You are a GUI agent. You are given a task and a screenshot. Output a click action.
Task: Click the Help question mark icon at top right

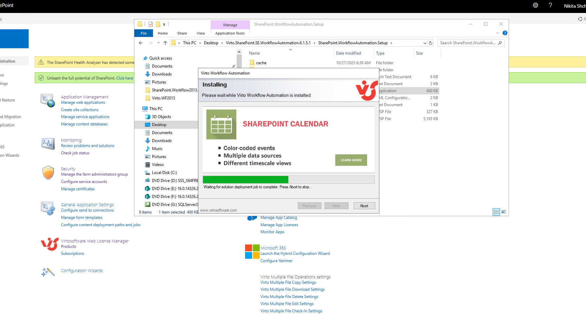pos(550,5)
